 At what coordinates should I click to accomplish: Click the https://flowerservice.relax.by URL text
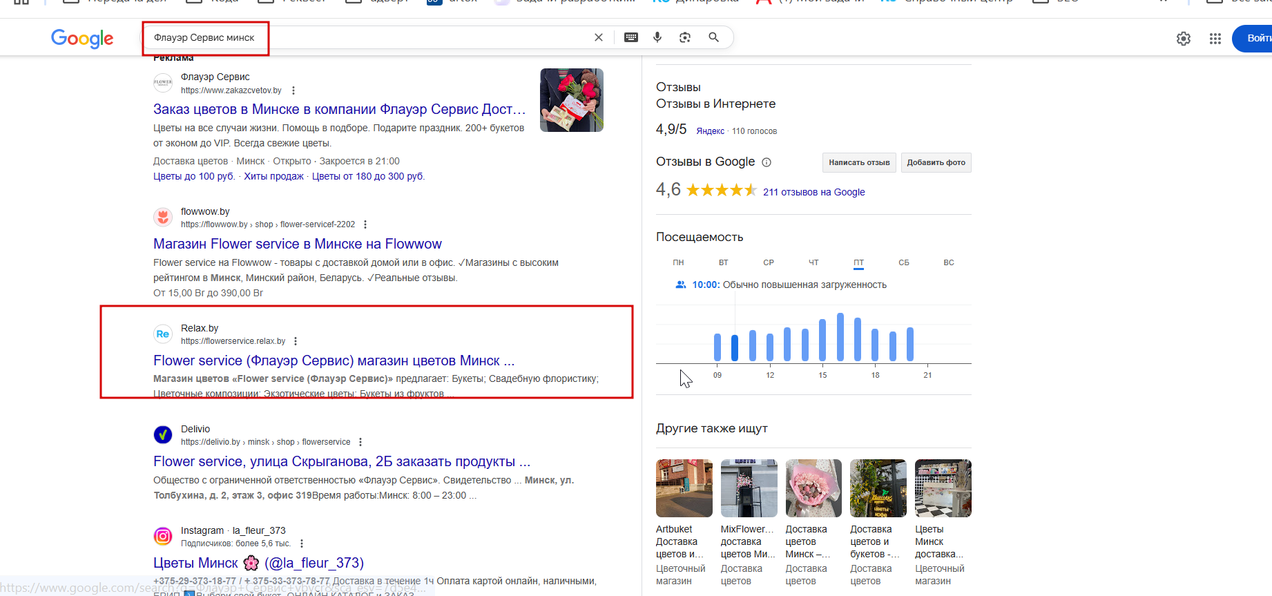coord(233,341)
